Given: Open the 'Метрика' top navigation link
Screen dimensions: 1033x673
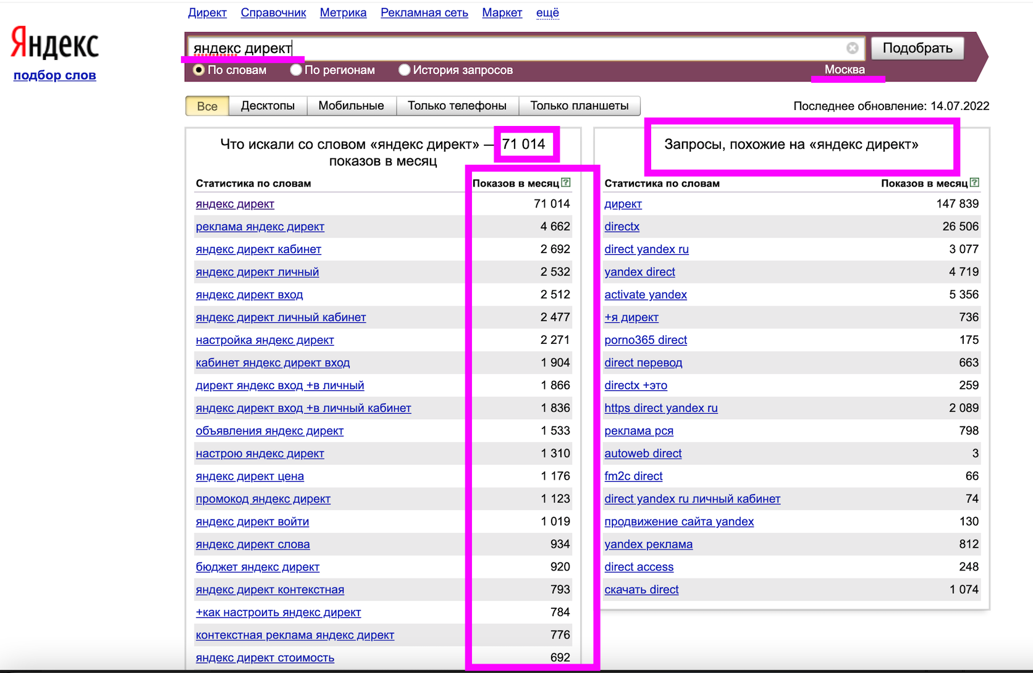Looking at the screenshot, I should click(x=343, y=12).
